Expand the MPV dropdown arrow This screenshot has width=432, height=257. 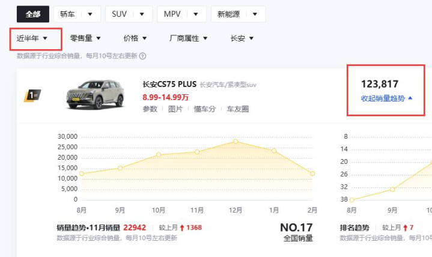[196, 14]
